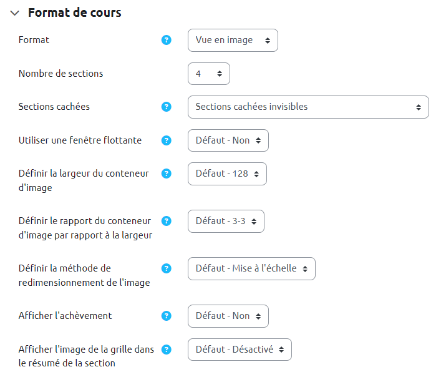Expand the Défaut - Désactivé dropdown
The width and height of the screenshot is (441, 377).
[x=240, y=350]
